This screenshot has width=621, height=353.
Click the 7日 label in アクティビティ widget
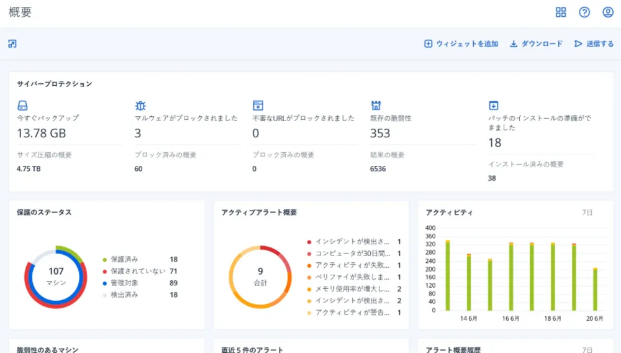pyautogui.click(x=587, y=213)
